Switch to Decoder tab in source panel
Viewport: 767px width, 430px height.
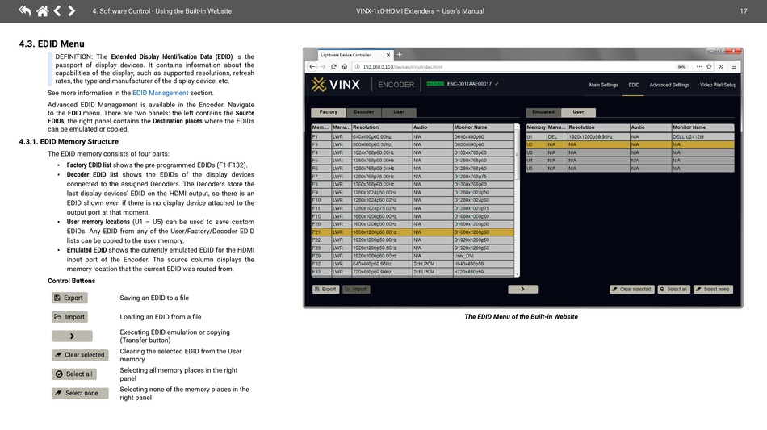(363, 112)
